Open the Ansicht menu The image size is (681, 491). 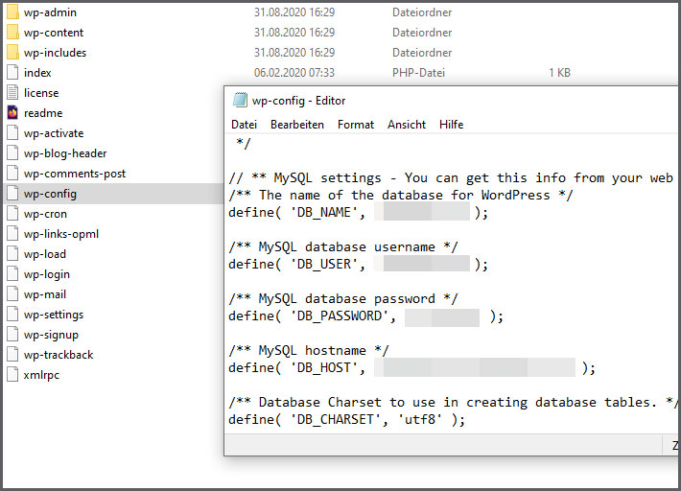(x=407, y=125)
